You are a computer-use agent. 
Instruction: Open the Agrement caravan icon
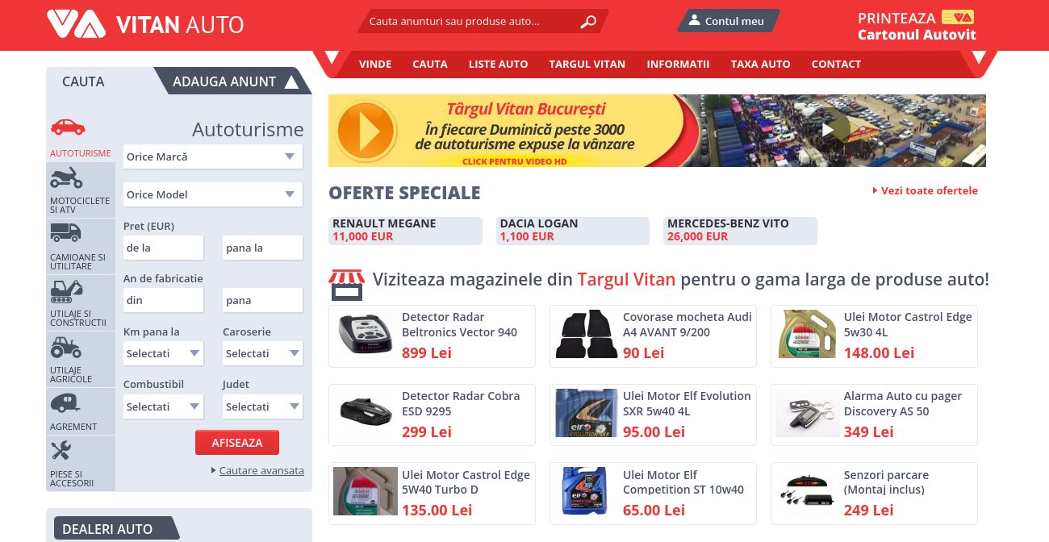click(65, 402)
